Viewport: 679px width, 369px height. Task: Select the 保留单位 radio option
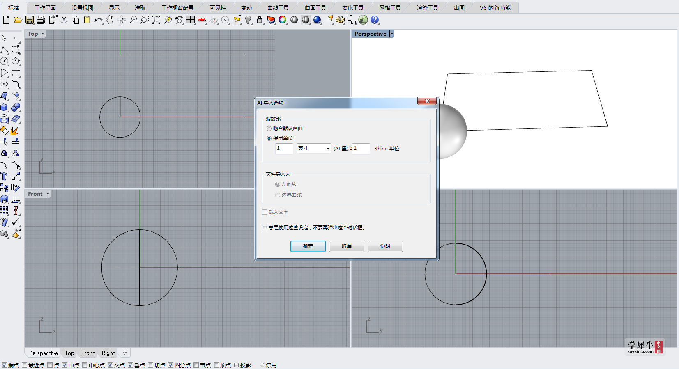click(x=269, y=138)
